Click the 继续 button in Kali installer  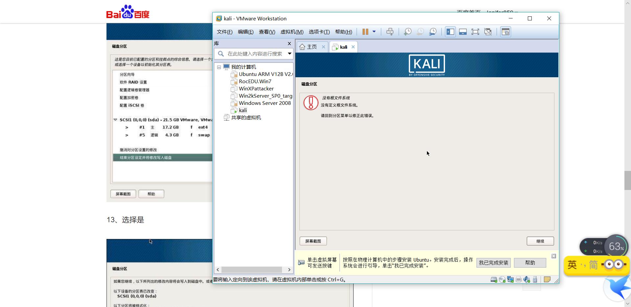click(x=540, y=241)
